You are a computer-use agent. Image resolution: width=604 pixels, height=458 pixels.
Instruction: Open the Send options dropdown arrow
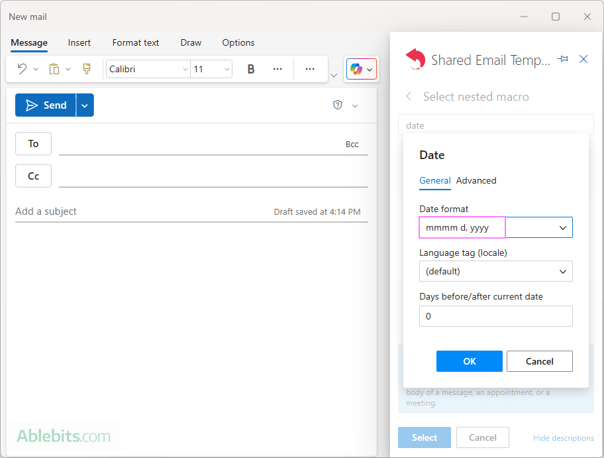coord(85,105)
